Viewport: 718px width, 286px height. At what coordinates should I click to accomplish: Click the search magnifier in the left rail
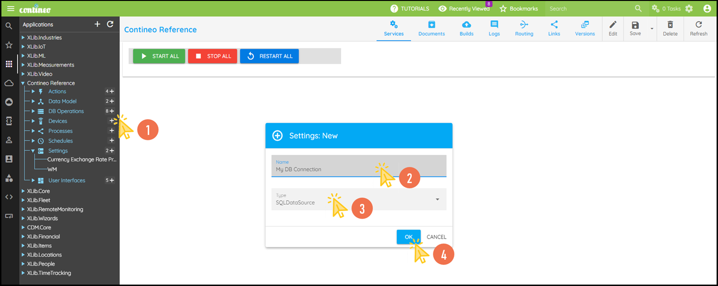(x=9, y=26)
